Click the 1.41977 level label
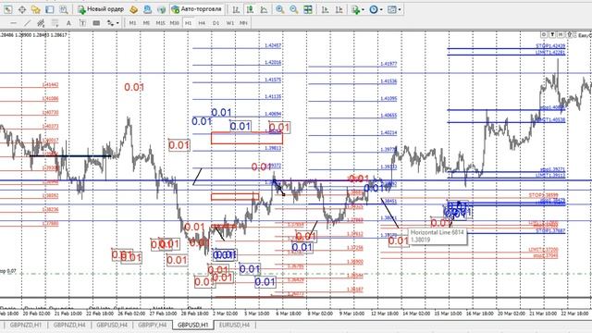 point(388,64)
